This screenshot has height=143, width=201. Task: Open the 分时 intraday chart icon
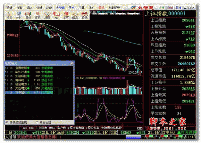pyautogui.click(x=19, y=15)
